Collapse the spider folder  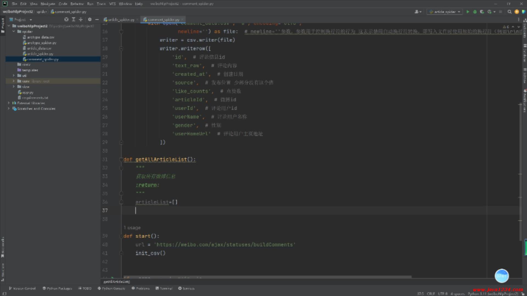coord(13,32)
